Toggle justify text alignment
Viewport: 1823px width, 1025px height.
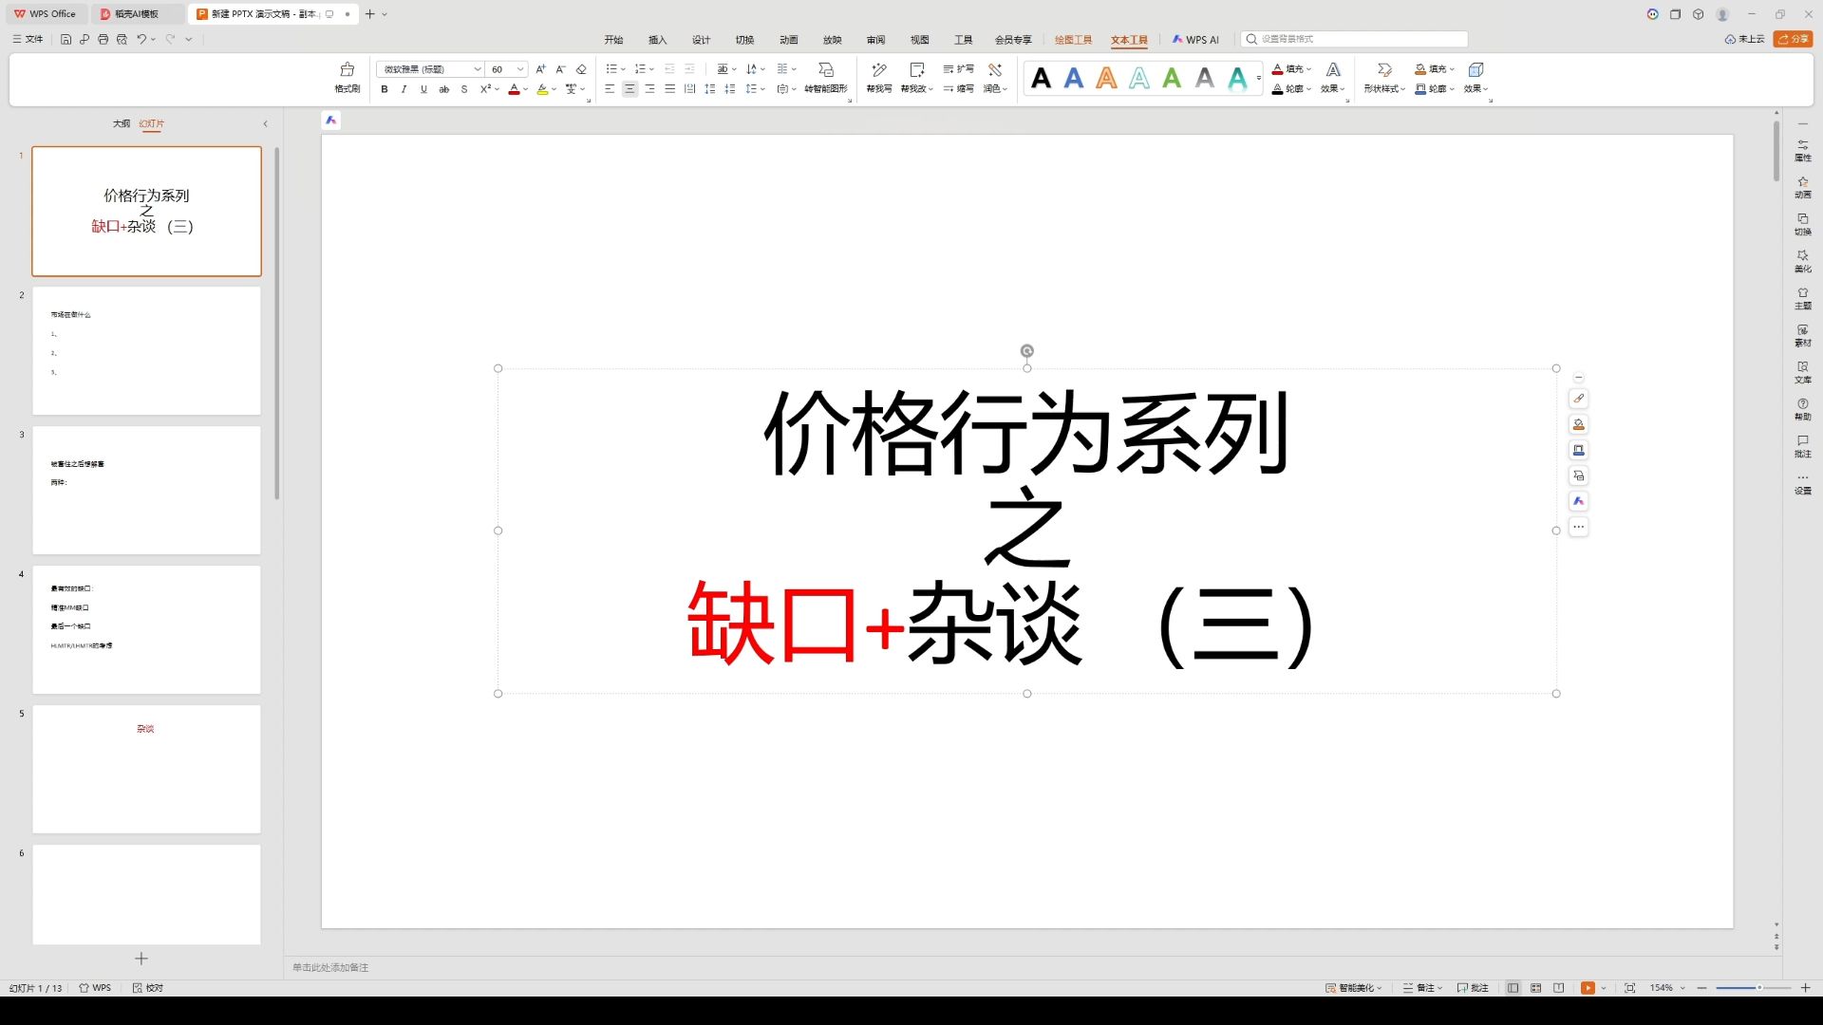coord(669,89)
